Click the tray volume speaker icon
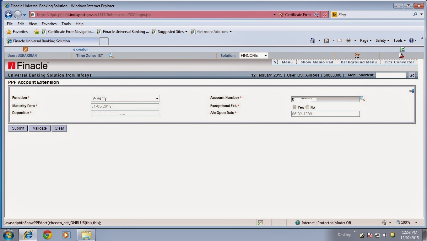This screenshot has width=427, height=241. tap(385, 235)
